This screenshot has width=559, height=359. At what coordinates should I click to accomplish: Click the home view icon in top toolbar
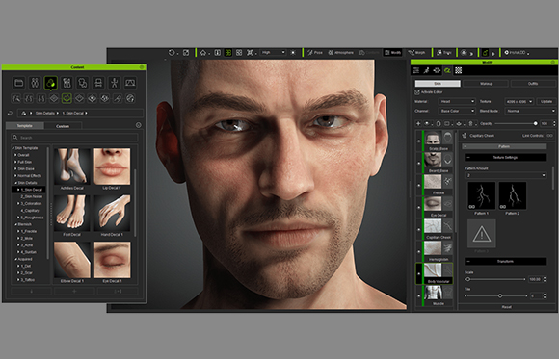point(202,53)
